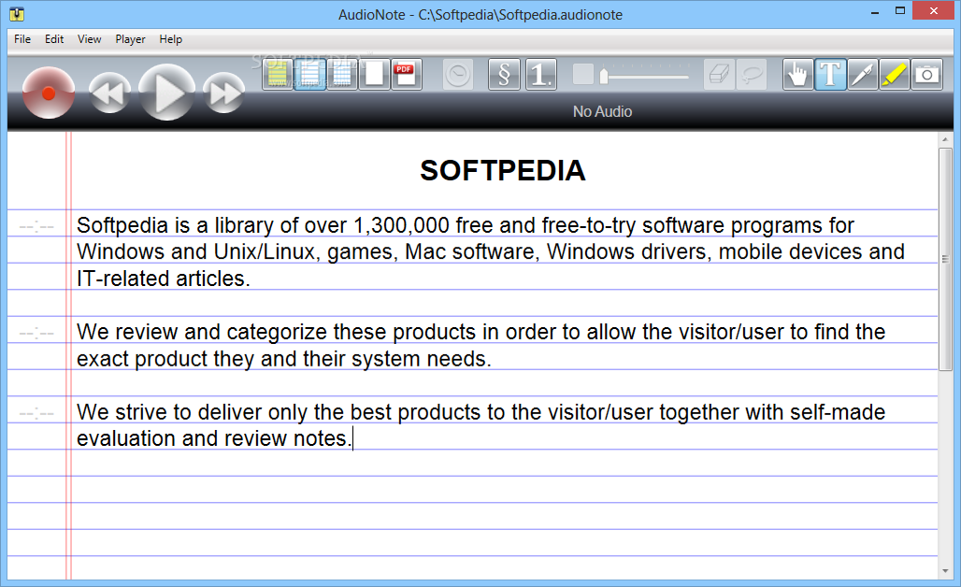
Task: Open the Edit menu
Action: click(54, 39)
